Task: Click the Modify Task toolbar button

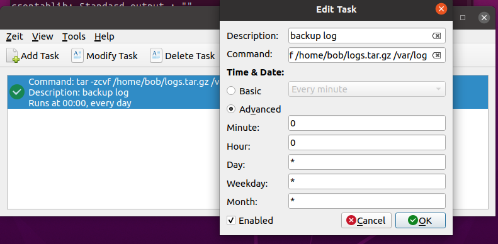Action: point(105,56)
